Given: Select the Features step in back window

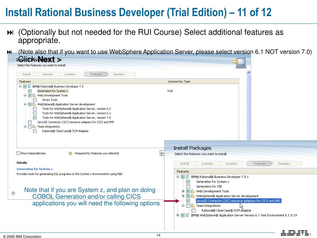Looking at the screenshot, I should pyautogui.click(x=96, y=74).
